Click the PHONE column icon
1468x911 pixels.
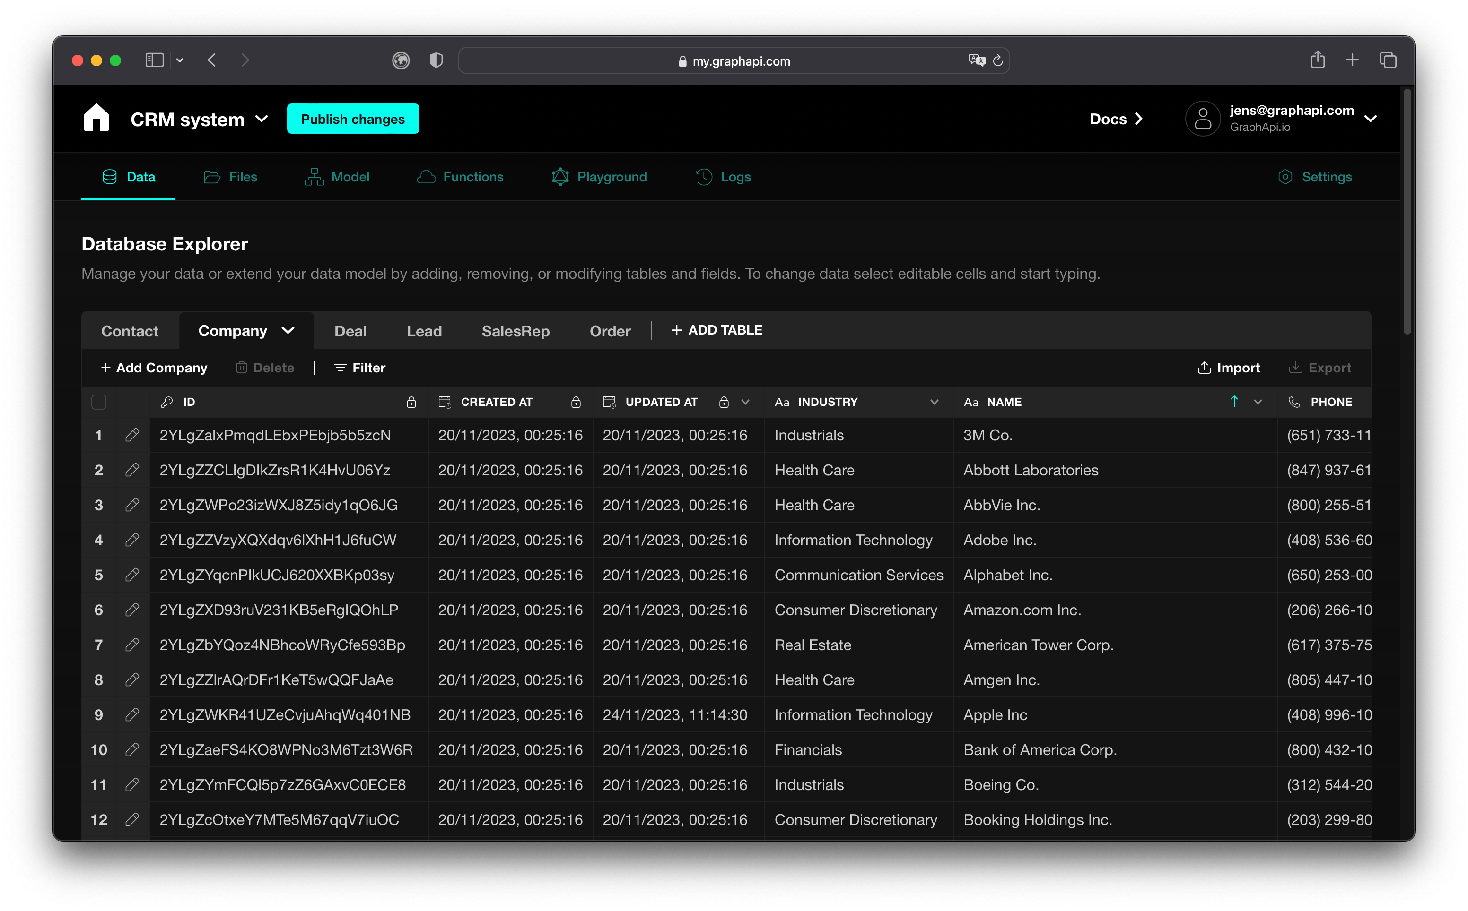coord(1293,402)
